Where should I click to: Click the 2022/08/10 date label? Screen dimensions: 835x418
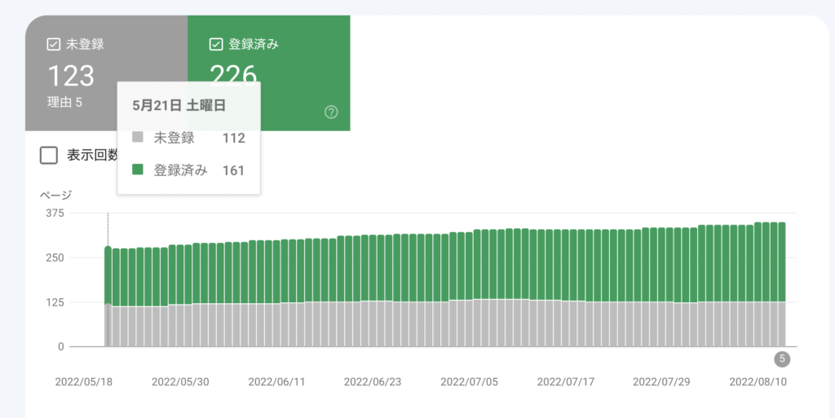[758, 382]
